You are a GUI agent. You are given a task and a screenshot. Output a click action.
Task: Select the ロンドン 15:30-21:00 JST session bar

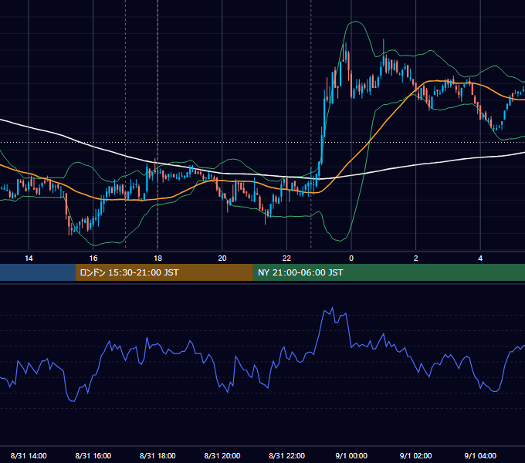pos(164,272)
